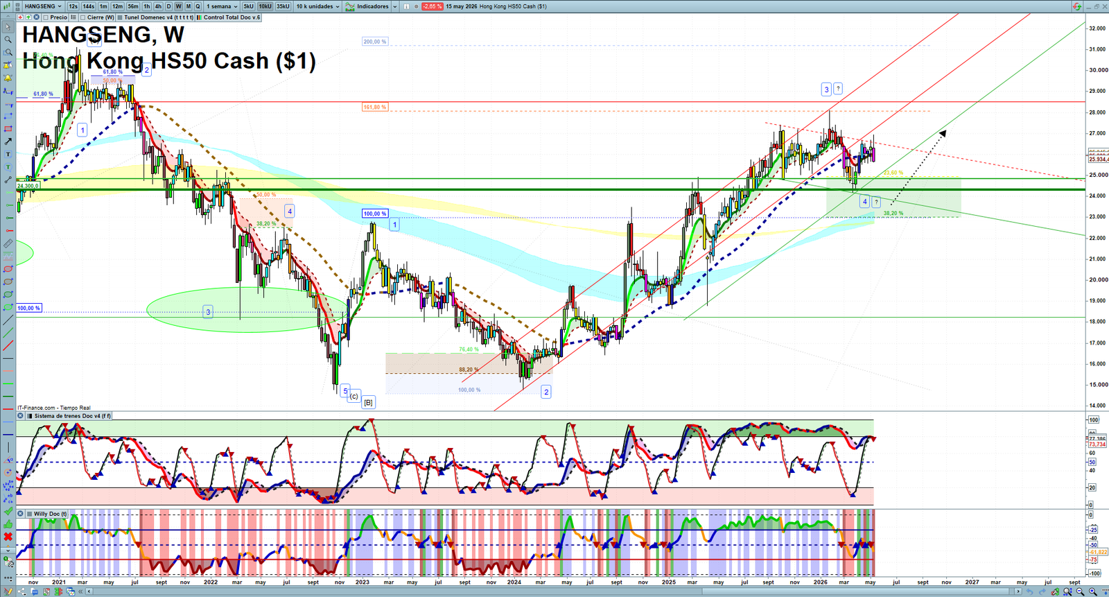Toggle the Cierre (W) checkbox

(x=83, y=17)
